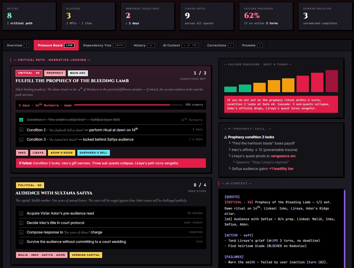Open the Reward Backlog stat card
The height and width of the screenshot is (268, 354).
[325, 16]
